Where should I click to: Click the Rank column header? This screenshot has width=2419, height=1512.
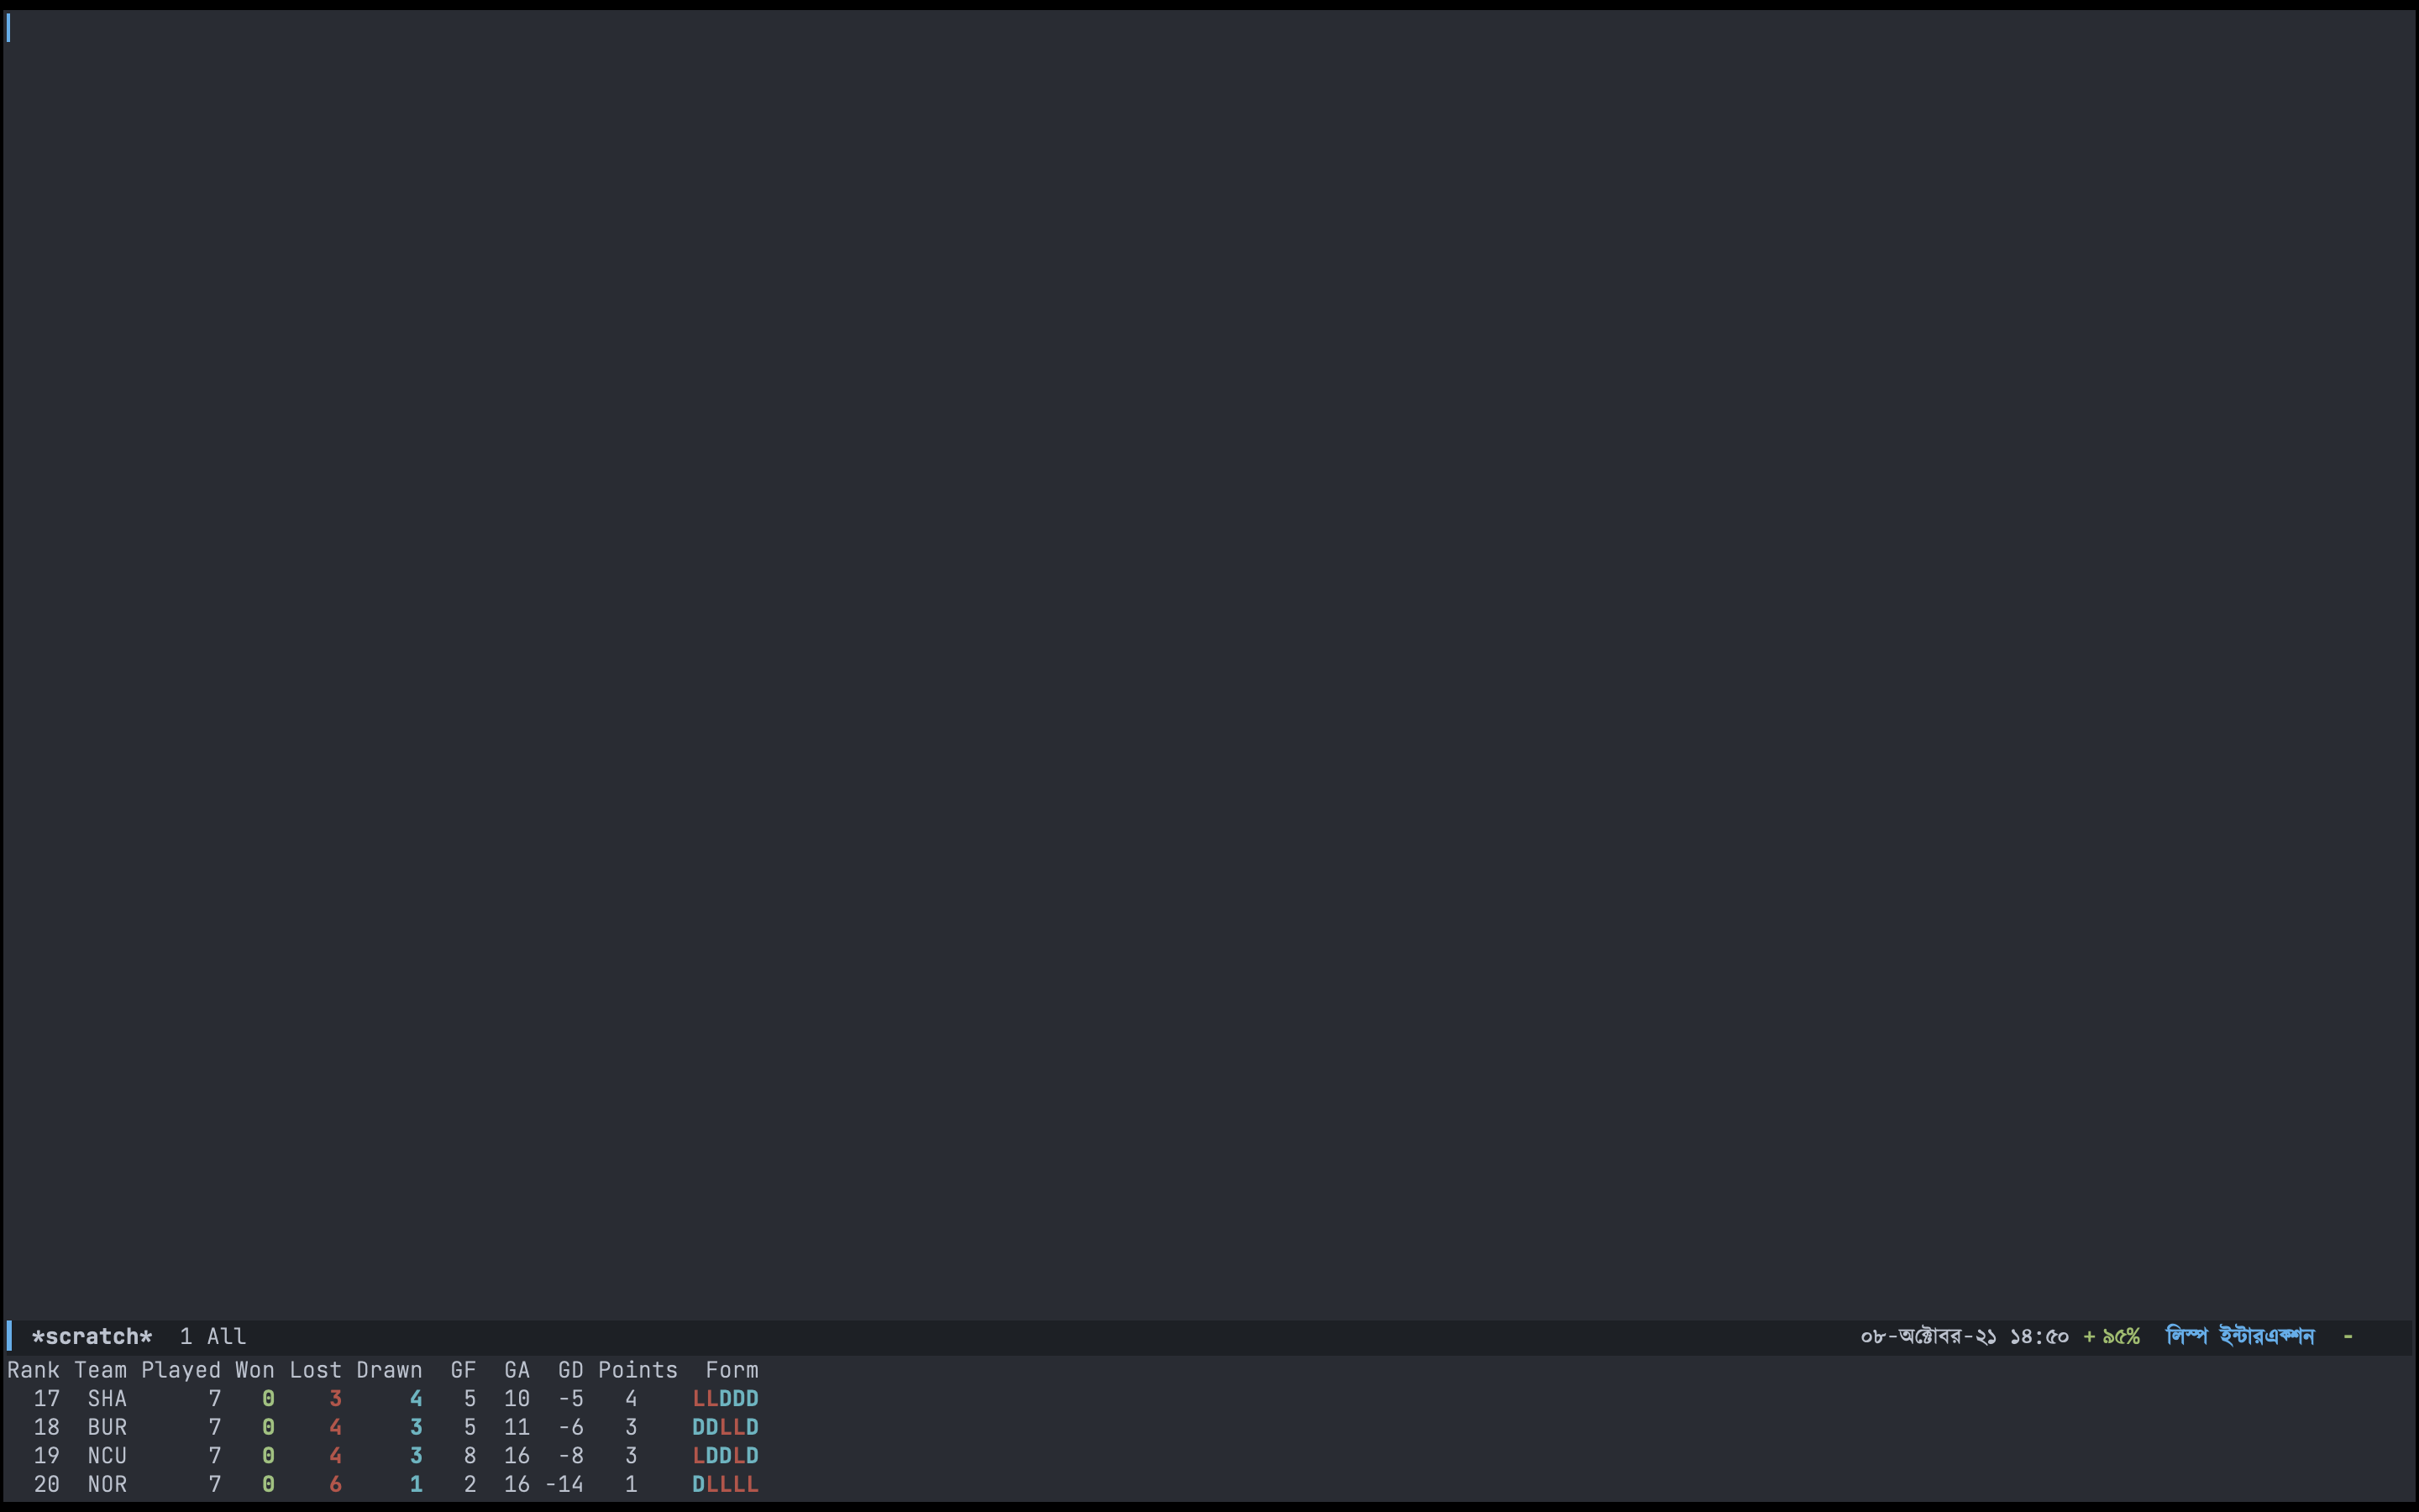pyautogui.click(x=33, y=1370)
